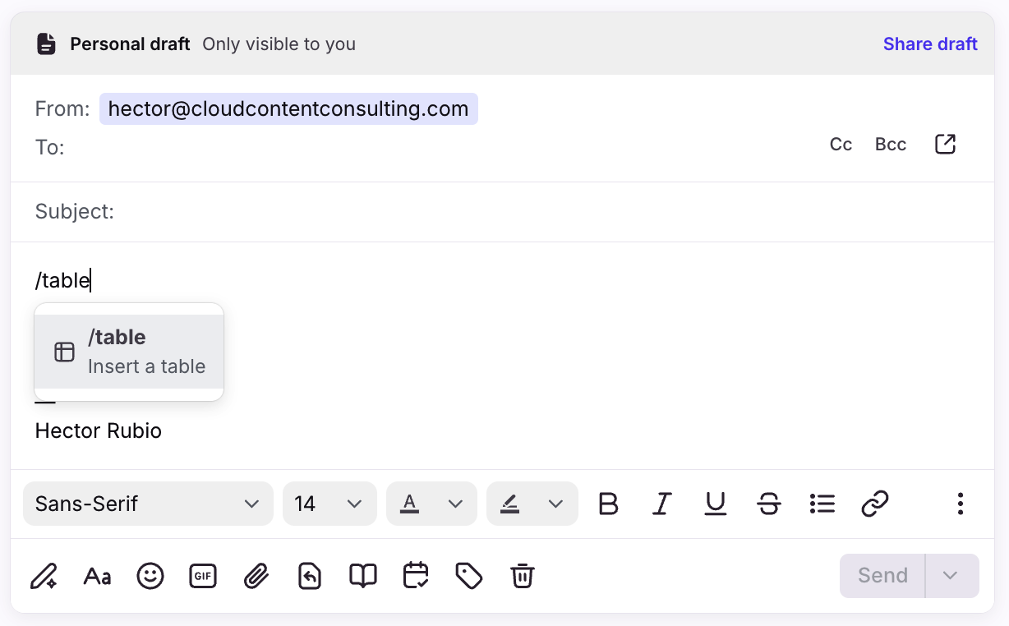Click the Share draft link
Screen dimensions: 1009x626
point(930,44)
